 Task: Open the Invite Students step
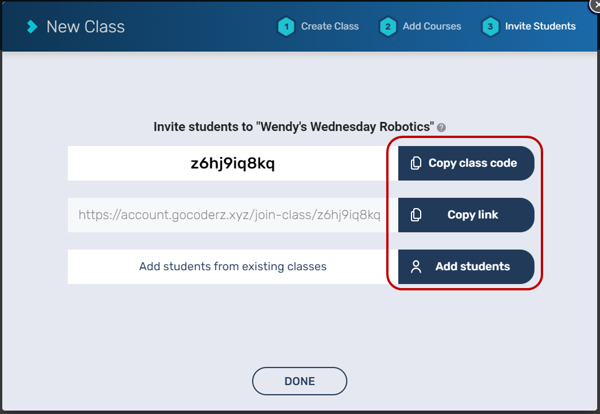(540, 26)
